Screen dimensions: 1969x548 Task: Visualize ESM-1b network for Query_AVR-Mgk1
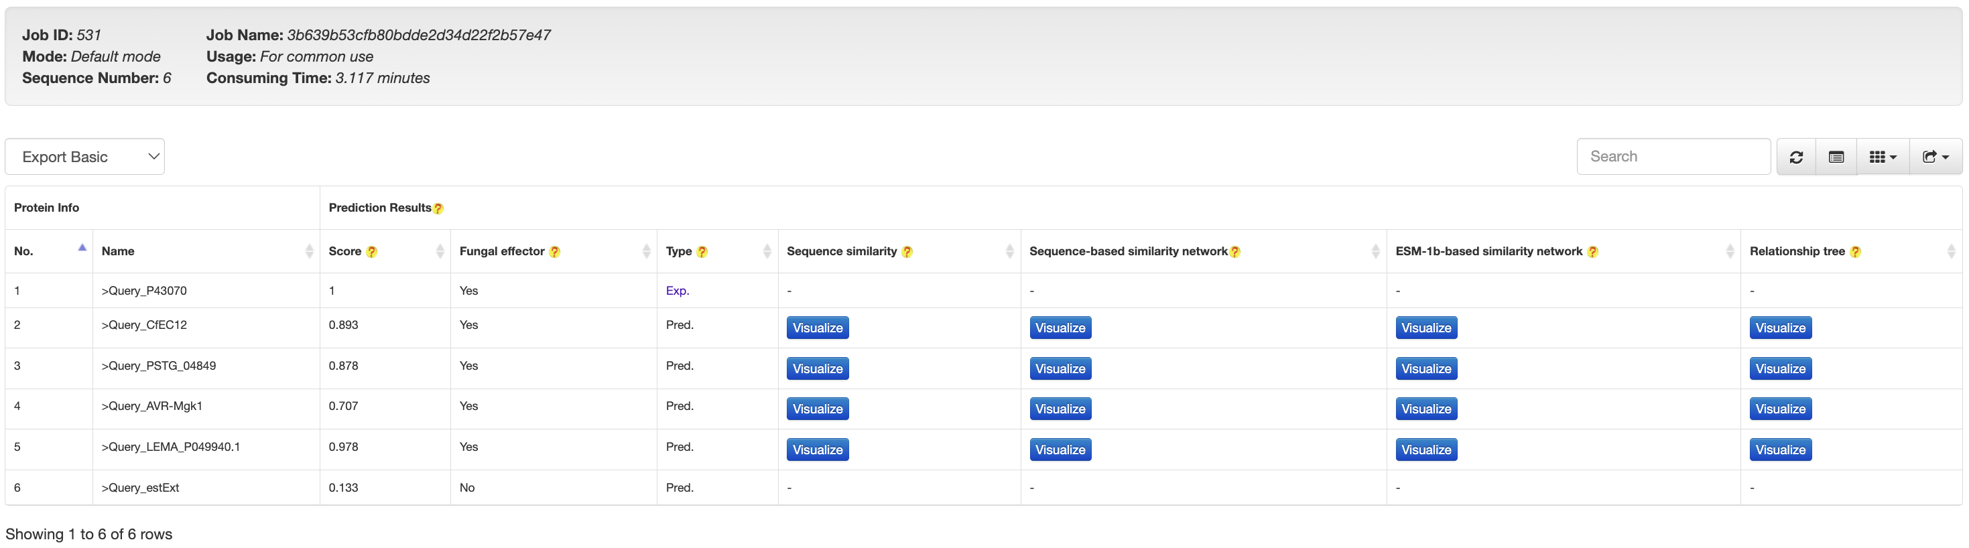[x=1425, y=409]
